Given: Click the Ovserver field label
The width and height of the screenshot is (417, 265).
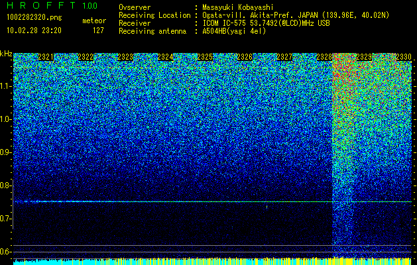Looking at the screenshot, I should 135,7.
